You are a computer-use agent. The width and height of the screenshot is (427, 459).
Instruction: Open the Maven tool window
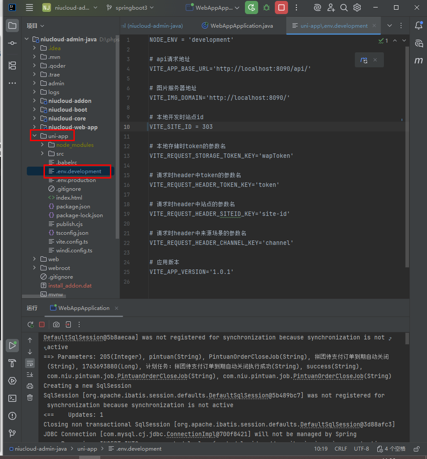(419, 61)
